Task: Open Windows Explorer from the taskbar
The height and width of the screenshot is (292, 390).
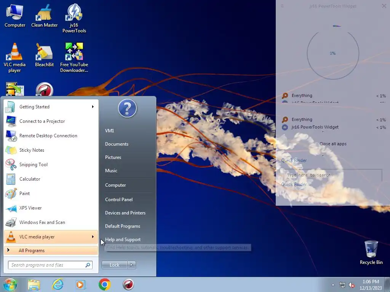Action: click(x=34, y=285)
